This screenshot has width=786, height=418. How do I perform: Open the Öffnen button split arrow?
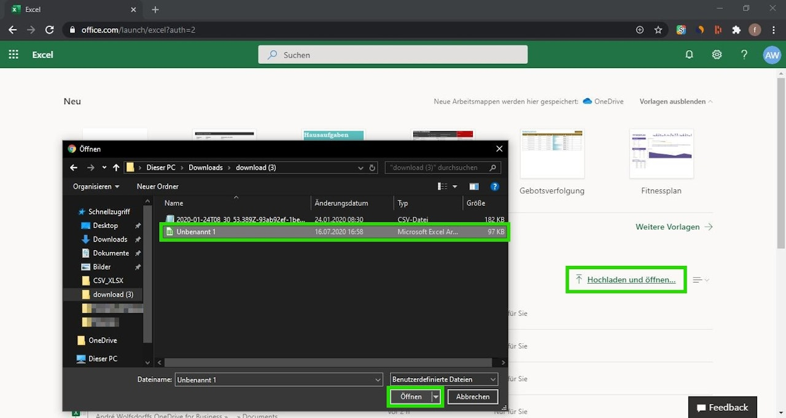436,397
